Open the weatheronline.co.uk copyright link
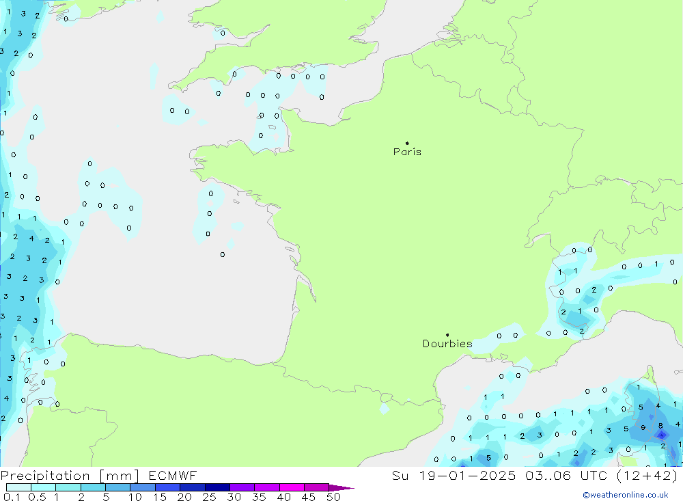Screen dimensions: 683x501 (625, 495)
